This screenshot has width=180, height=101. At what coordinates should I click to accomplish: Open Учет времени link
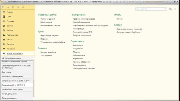click(46, 56)
